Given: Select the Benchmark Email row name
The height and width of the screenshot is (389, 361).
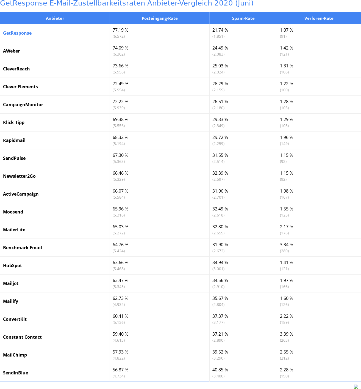Looking at the screenshot, I should click(23, 248).
